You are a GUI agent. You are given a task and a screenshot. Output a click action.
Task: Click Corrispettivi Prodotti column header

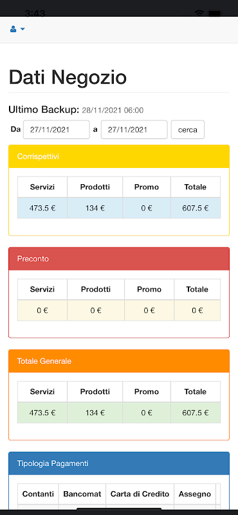(95, 187)
